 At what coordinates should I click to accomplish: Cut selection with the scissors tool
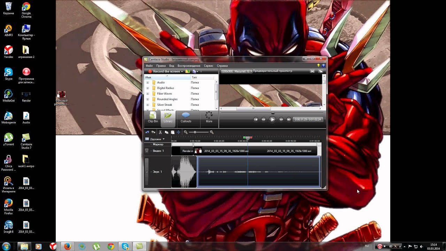pyautogui.click(x=160, y=132)
